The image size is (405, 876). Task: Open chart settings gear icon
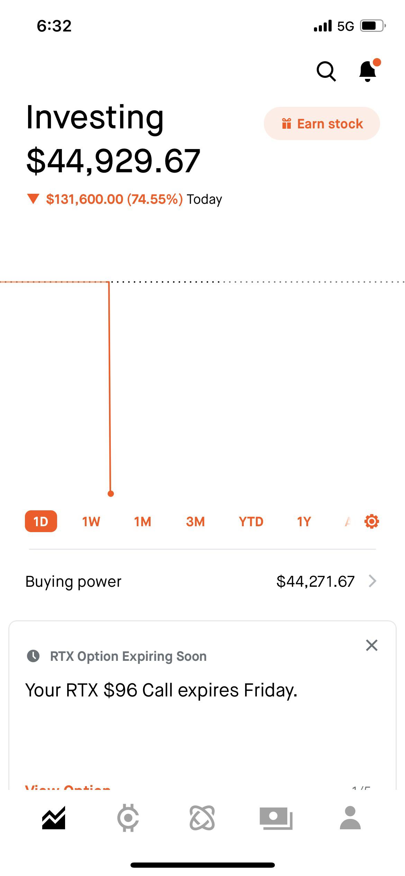372,521
